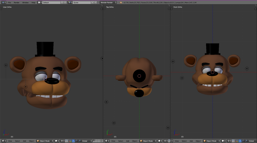This screenshot has width=257, height=143.
Task: Open pivot point selector in User Ortho viewport
Action: pos(63,141)
